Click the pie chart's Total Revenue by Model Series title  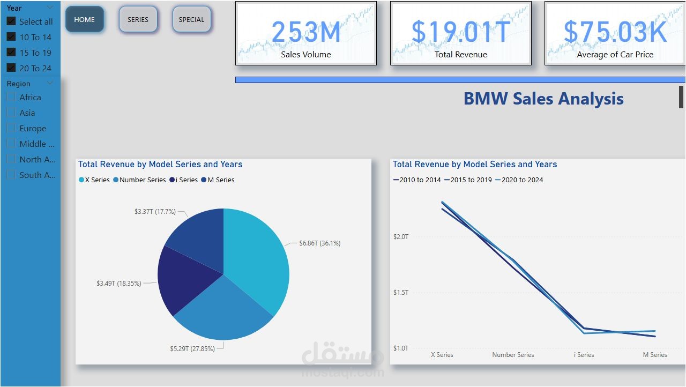pyautogui.click(x=160, y=165)
